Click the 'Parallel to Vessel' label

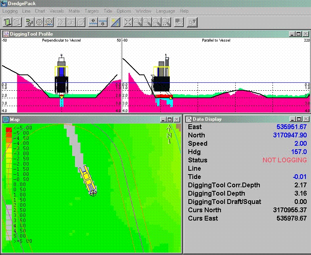pos(216,40)
